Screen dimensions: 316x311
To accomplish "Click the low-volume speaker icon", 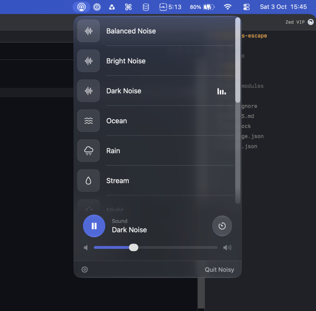I will [86, 247].
